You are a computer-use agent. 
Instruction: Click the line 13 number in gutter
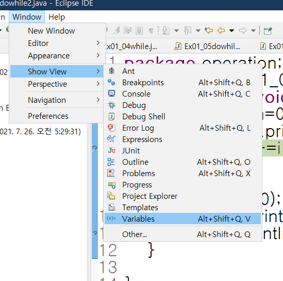(108, 267)
